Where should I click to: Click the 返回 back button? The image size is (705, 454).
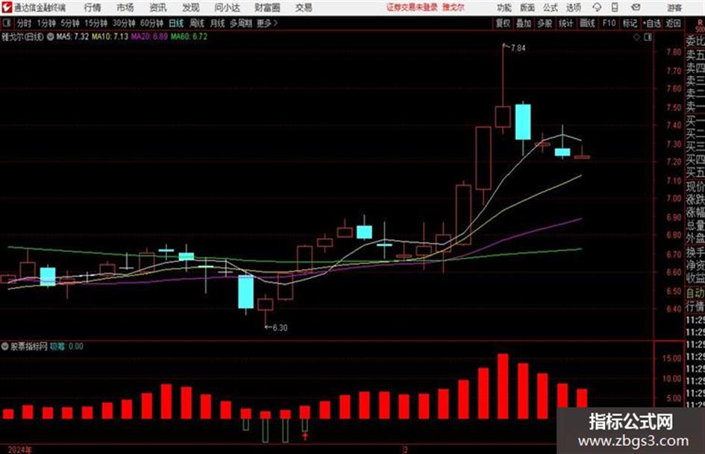tap(673, 23)
